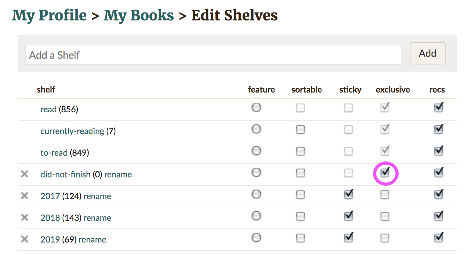This screenshot has height=254, width=468.
Task: Click the Add button to create shelf
Action: pos(428,53)
